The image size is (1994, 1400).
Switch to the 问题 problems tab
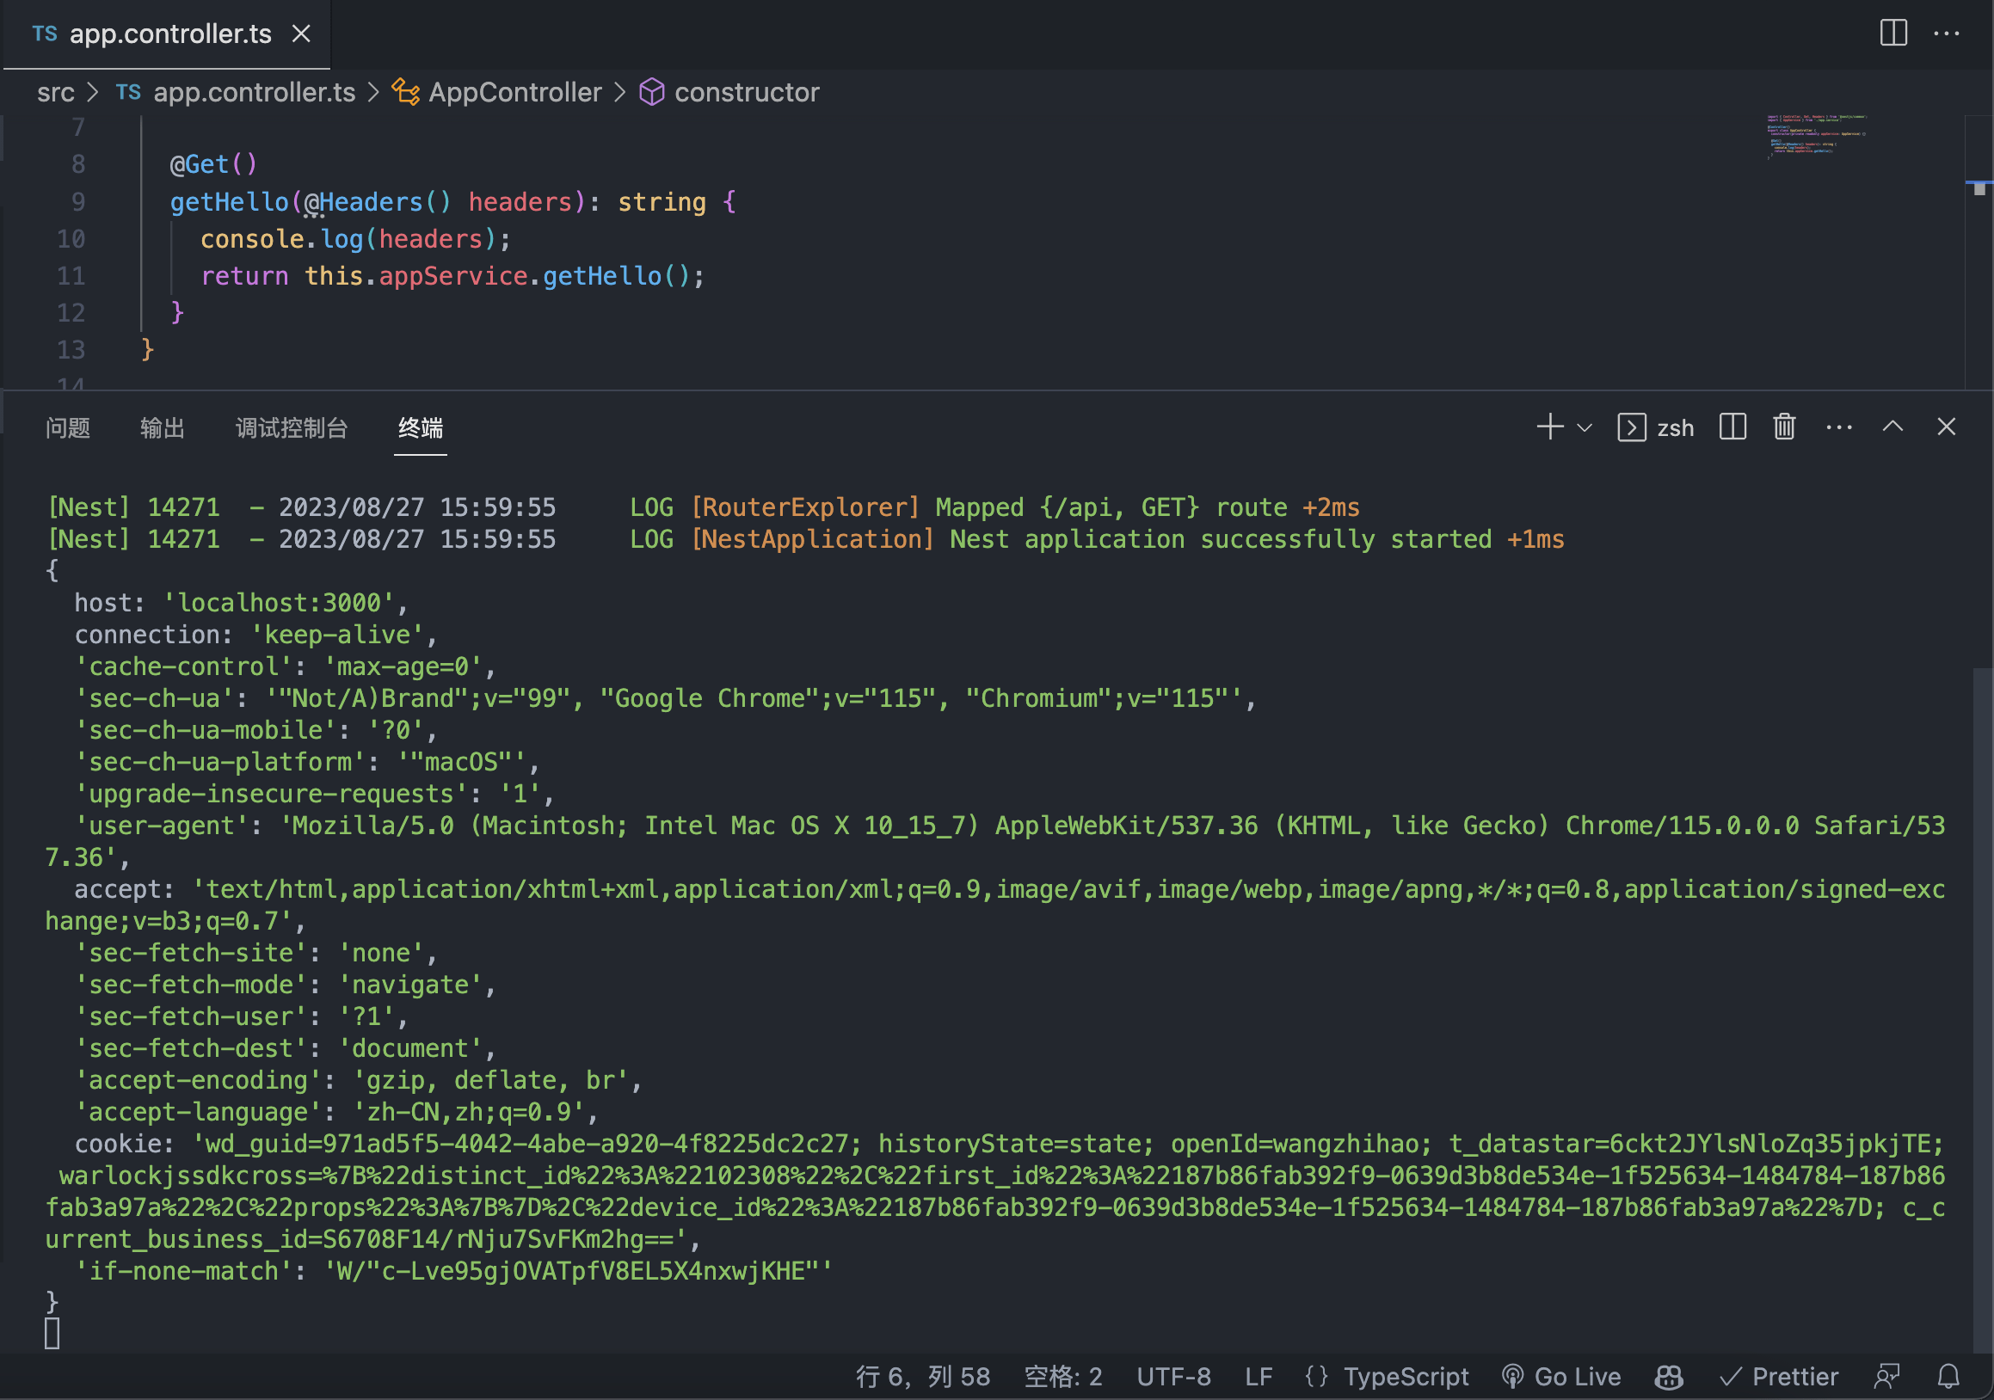68,428
